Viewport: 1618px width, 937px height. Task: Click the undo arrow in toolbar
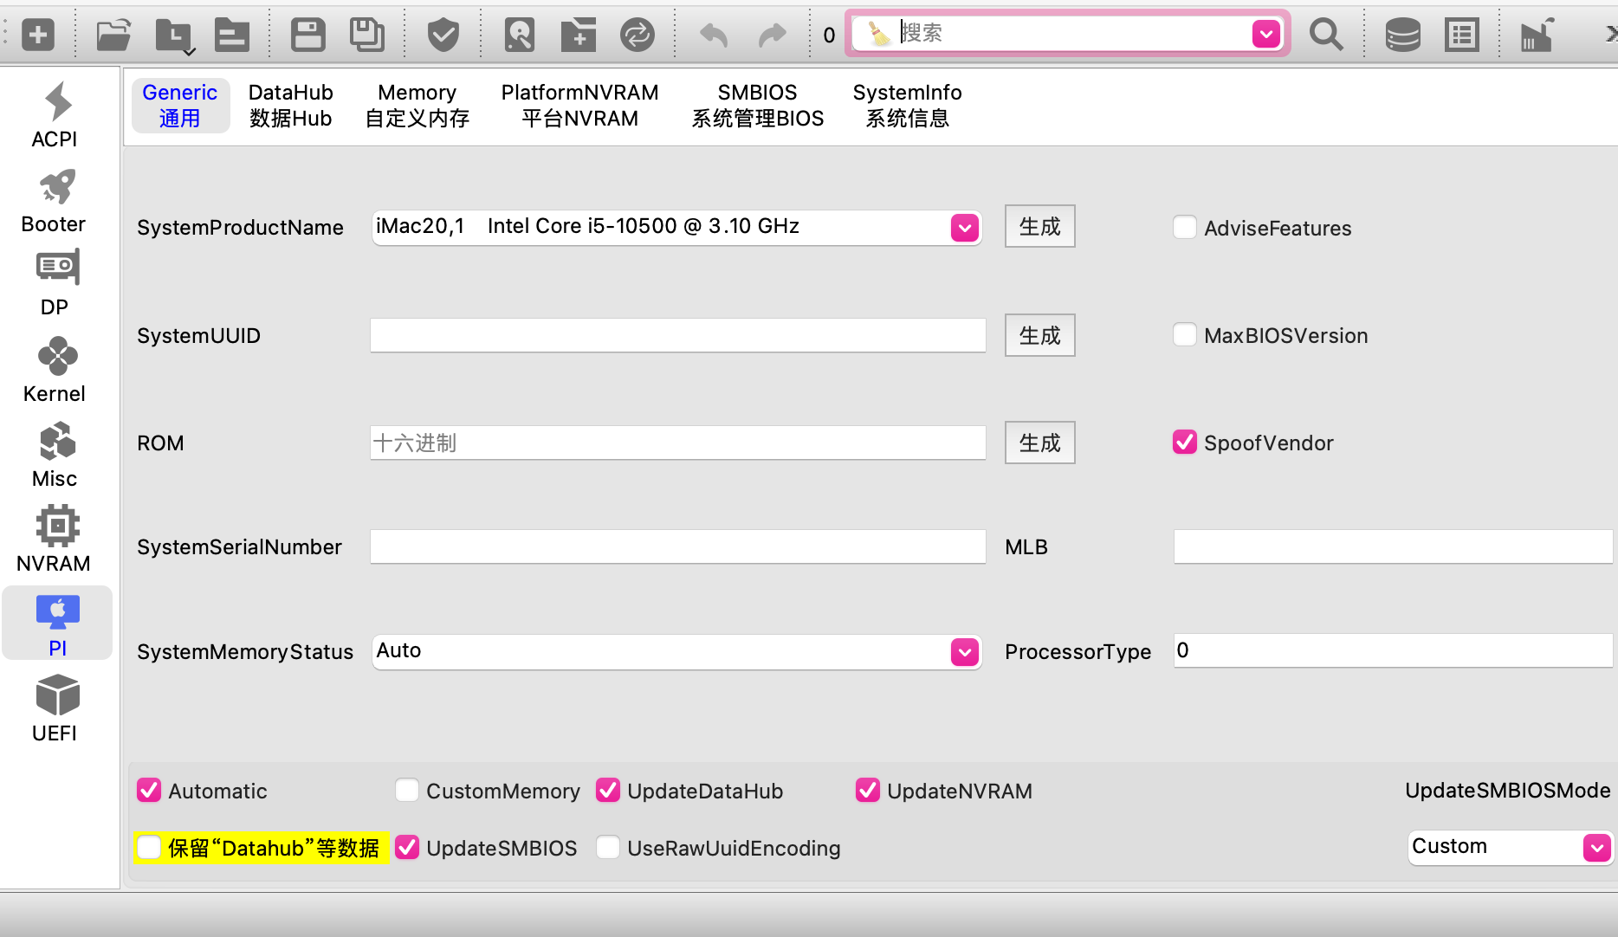pyautogui.click(x=714, y=36)
